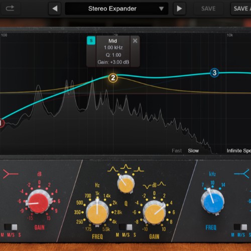Screen dimensions: 251x251
Task: Click the SAVE button
Action: coord(208,9)
